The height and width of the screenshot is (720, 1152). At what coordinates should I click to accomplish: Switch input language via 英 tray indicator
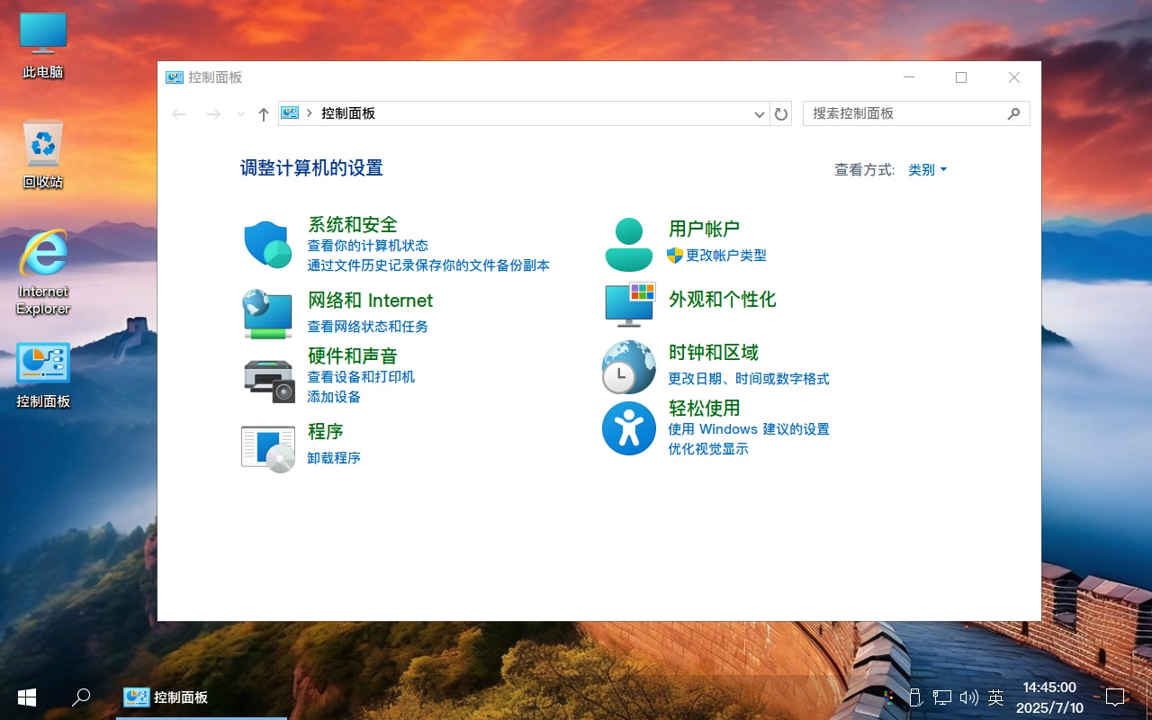tap(995, 697)
